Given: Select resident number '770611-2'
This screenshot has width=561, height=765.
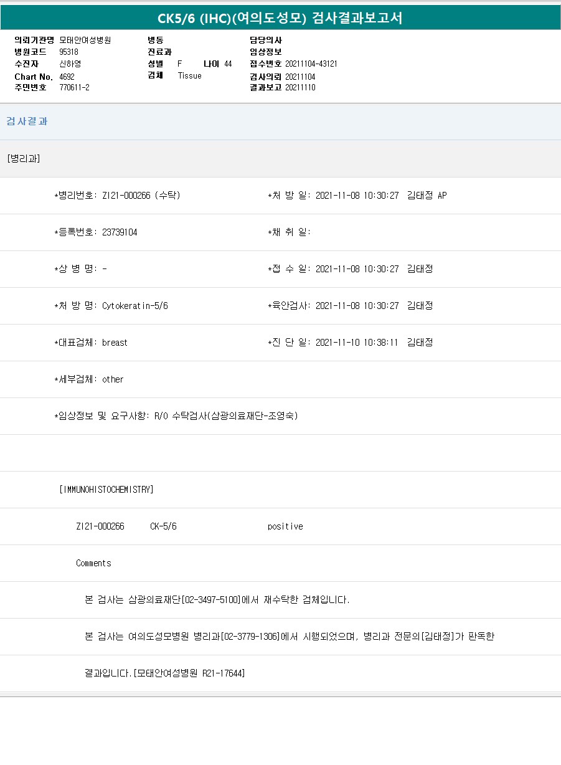Looking at the screenshot, I should (74, 87).
